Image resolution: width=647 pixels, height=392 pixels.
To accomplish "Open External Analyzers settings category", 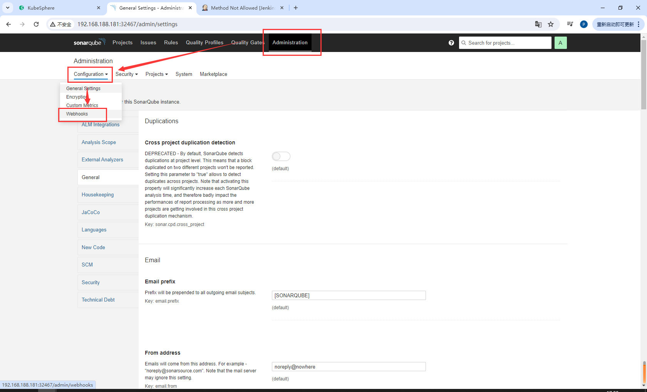I will [108, 160].
